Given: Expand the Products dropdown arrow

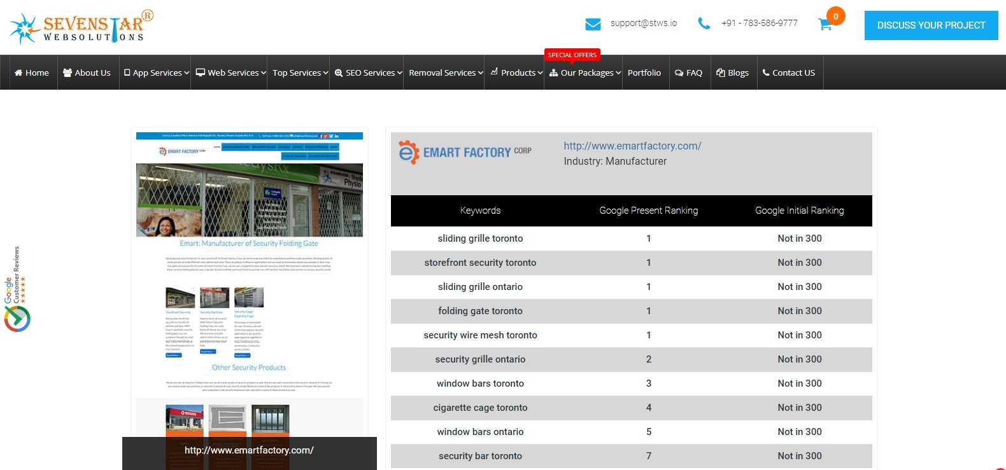Looking at the screenshot, I should [540, 73].
